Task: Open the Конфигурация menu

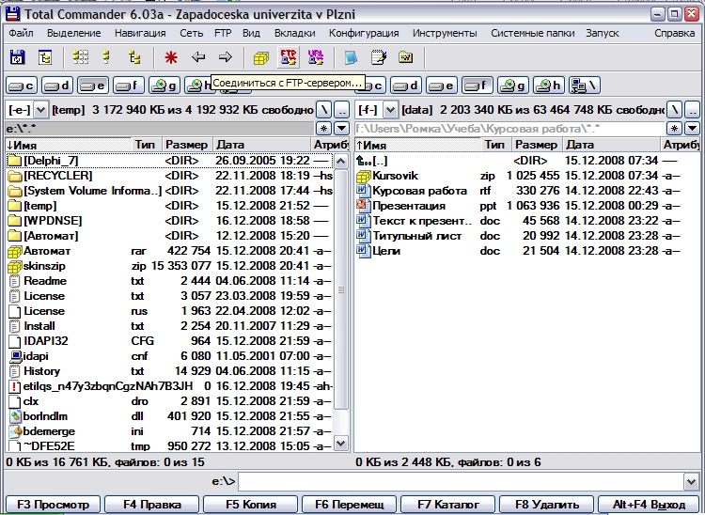Action: point(364,33)
